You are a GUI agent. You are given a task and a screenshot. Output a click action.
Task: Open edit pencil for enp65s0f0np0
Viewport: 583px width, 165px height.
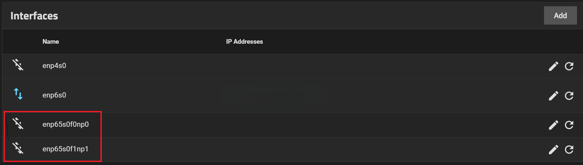(x=553, y=125)
